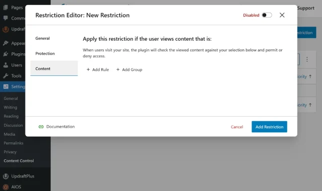Add a new rule

pyautogui.click(x=98, y=69)
